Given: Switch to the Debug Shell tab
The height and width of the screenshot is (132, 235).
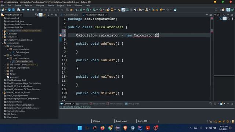Looking at the screenshot, I should (132, 103).
